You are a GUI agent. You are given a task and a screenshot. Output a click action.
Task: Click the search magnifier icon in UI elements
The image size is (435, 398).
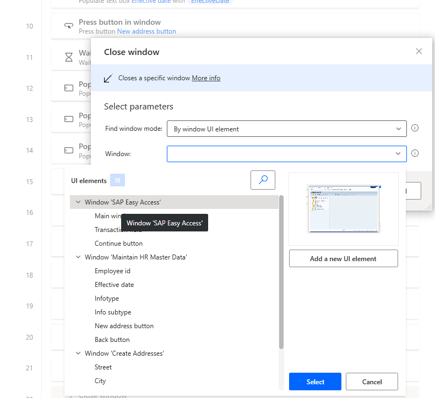coord(263,180)
